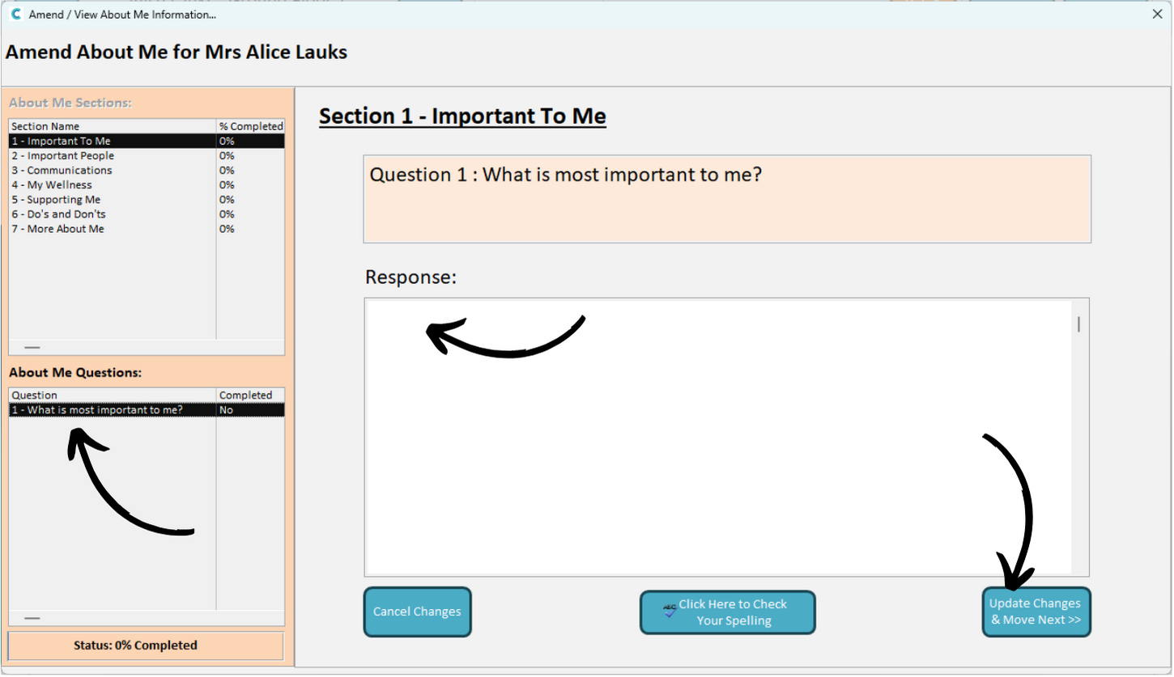Select section 2 - Important People
Image resolution: width=1174 pixels, height=677 pixels.
coord(147,155)
